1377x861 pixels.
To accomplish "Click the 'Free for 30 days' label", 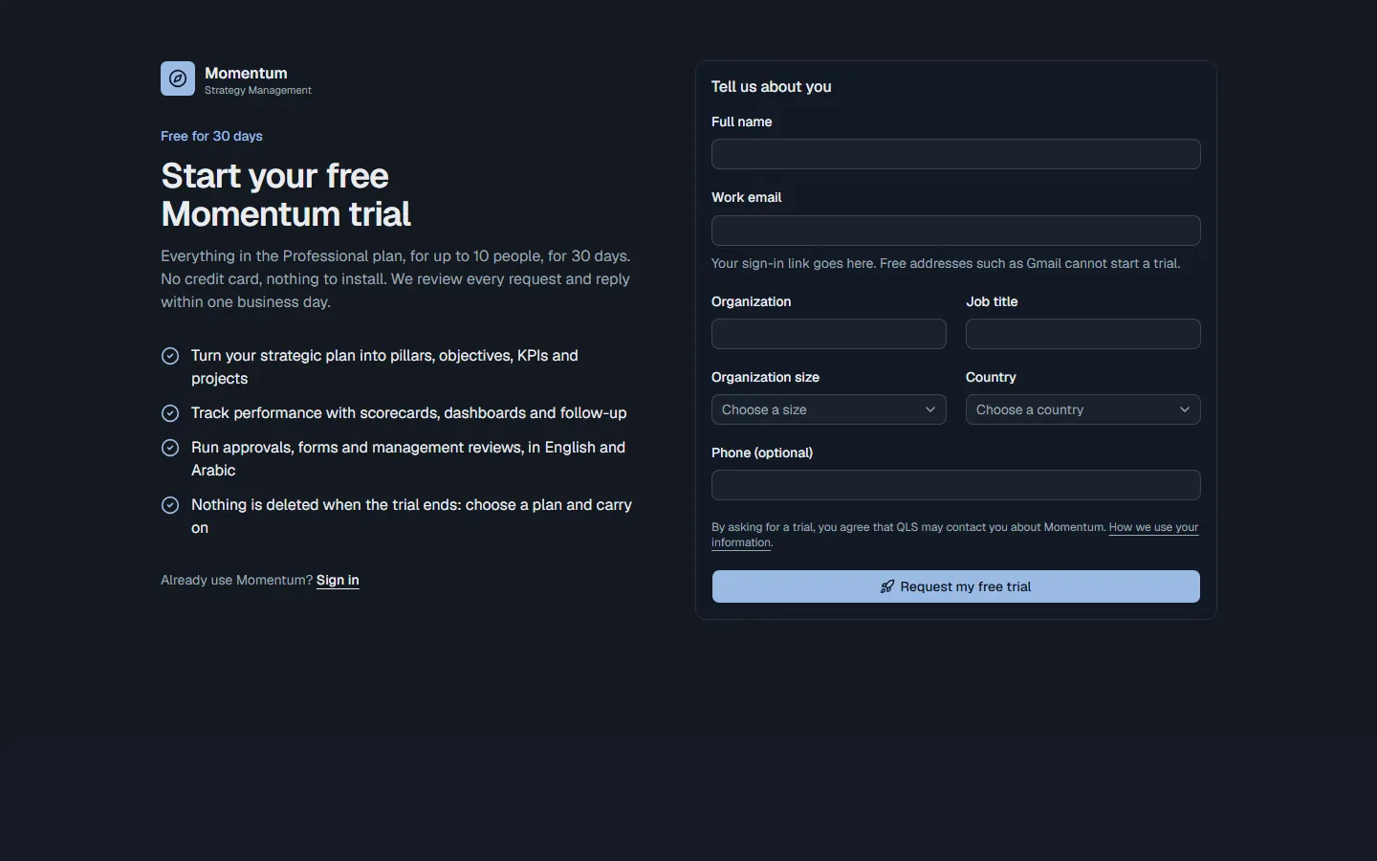I will coord(211,136).
